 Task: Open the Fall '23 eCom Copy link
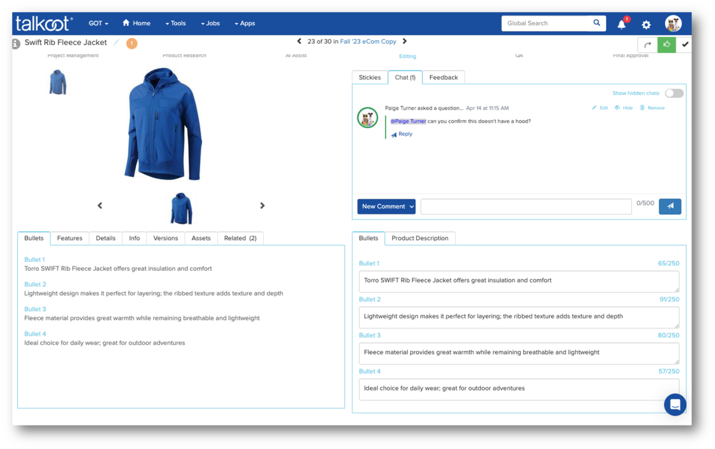(368, 41)
